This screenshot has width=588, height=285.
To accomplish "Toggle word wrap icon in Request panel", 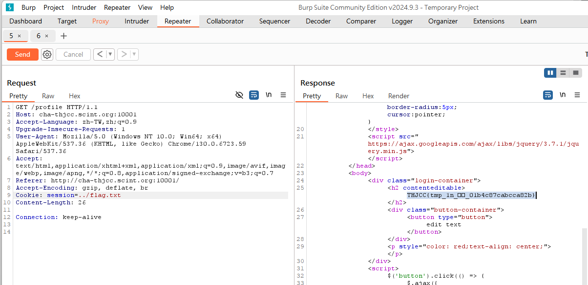I will pyautogui.click(x=254, y=95).
